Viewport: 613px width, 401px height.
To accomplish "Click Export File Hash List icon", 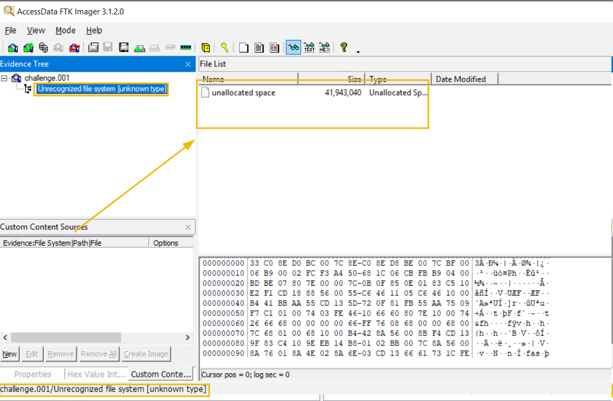I will (x=259, y=48).
